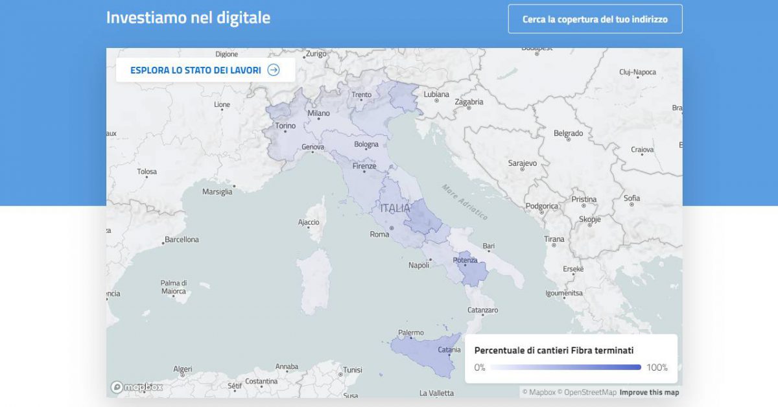Click the 'Marsiglia' city label
Screen dimensions: 778x407
coord(217,192)
